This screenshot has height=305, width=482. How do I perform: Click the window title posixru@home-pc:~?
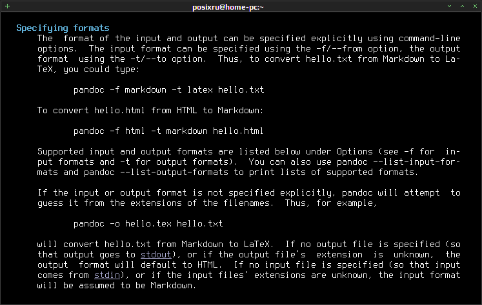pyautogui.click(x=228, y=6)
